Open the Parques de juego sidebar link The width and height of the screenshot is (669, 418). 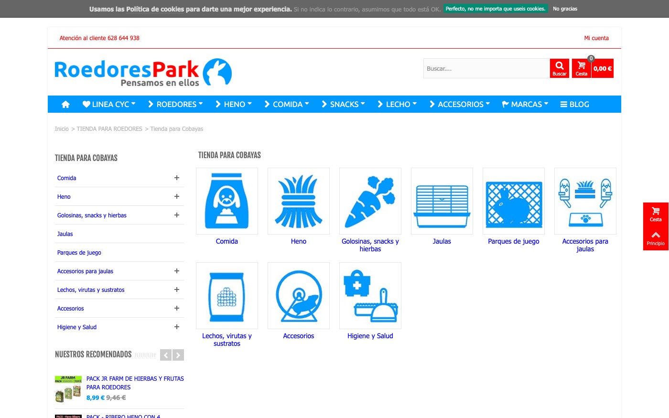pos(79,253)
